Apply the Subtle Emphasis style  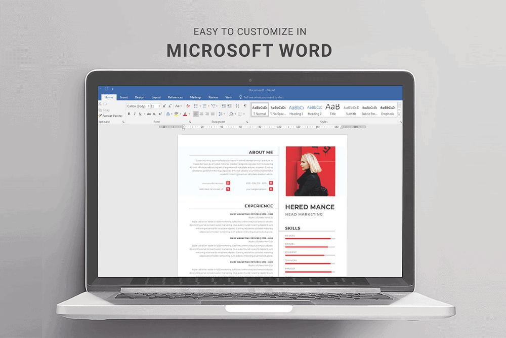369,110
